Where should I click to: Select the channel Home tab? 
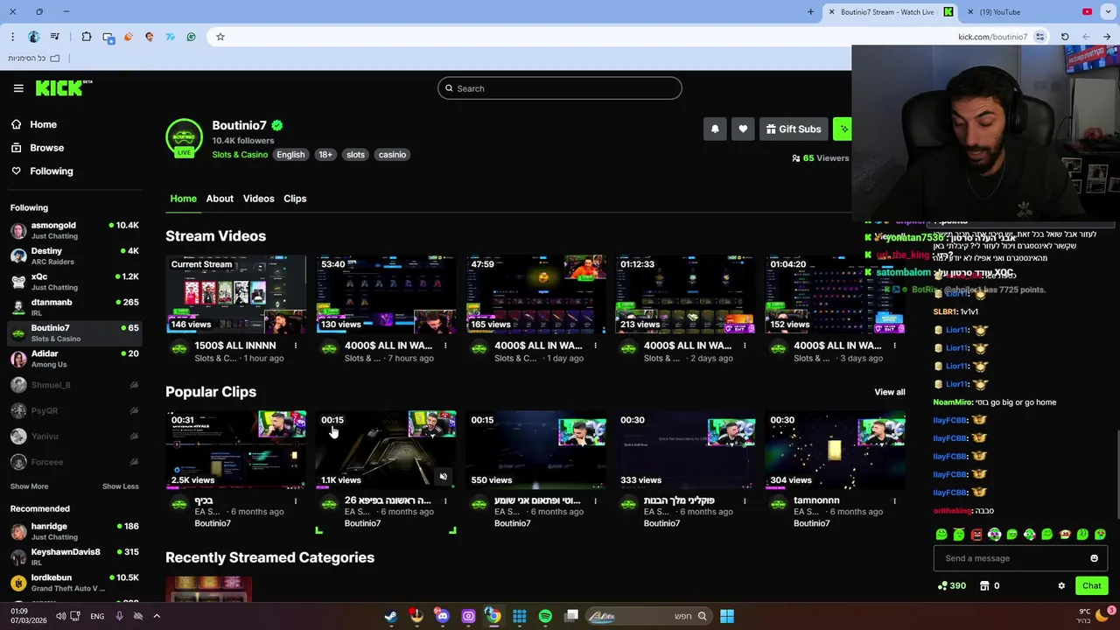point(183,199)
